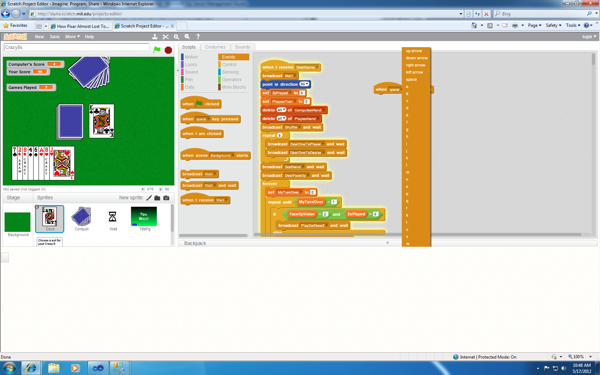This screenshot has height=375, width=600.
Task: Select the scissors delete tool
Action: click(x=165, y=37)
